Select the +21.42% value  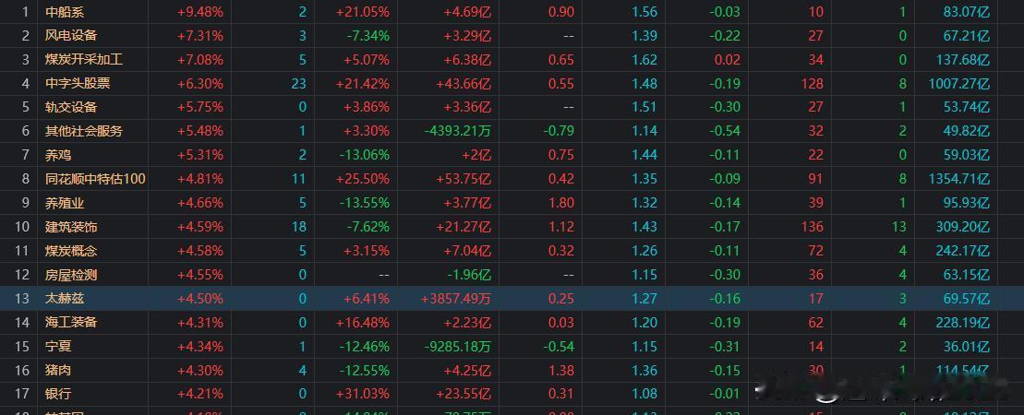(363, 83)
